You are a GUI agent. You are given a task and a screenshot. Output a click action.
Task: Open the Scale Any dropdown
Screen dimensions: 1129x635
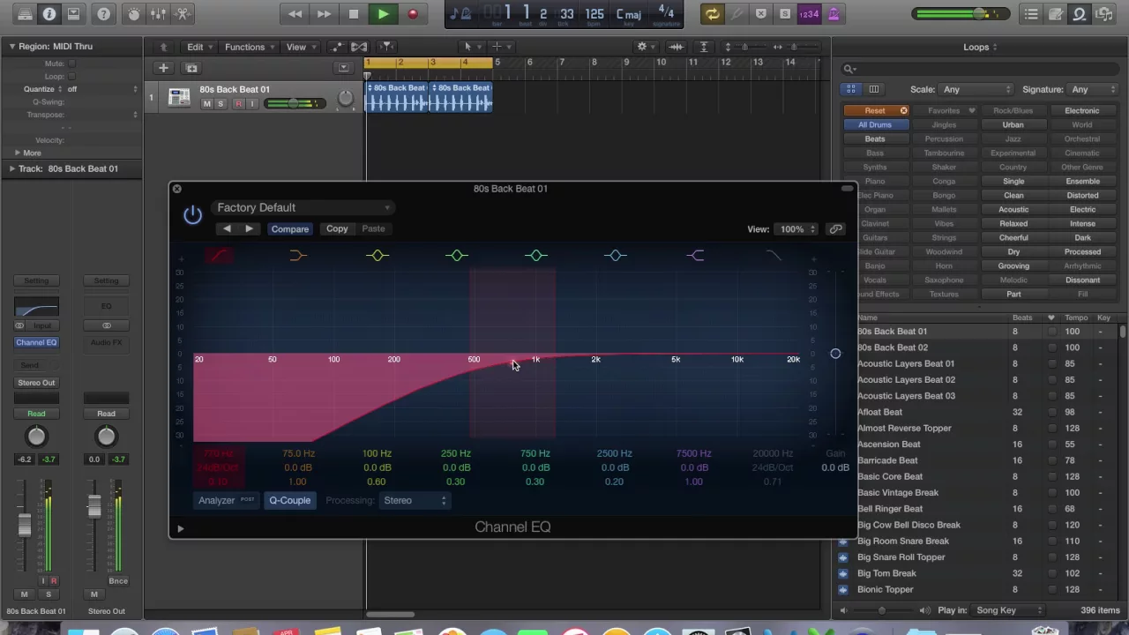(x=977, y=89)
